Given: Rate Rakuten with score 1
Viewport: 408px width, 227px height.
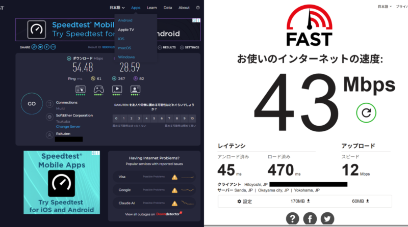Looking at the screenshot, I should (124, 119).
